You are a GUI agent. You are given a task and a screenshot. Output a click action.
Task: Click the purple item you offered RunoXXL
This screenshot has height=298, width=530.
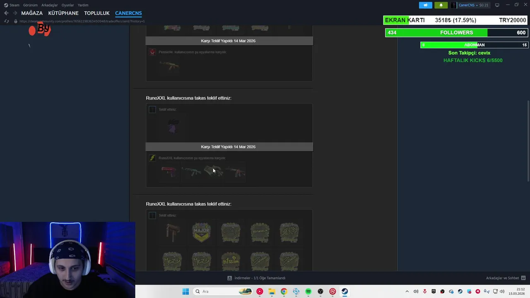point(173,126)
